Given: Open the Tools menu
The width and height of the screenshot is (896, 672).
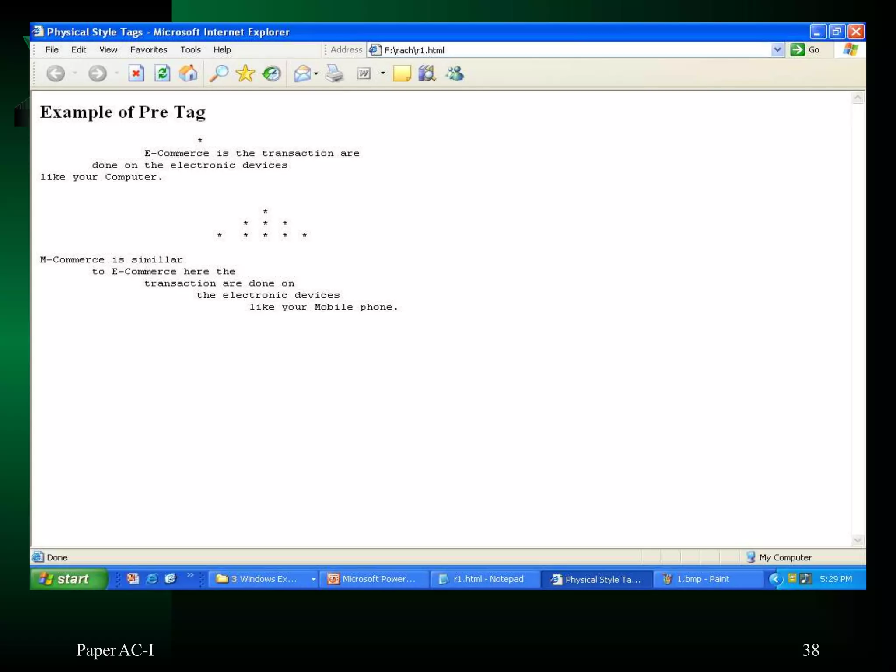Looking at the screenshot, I should tap(190, 50).
